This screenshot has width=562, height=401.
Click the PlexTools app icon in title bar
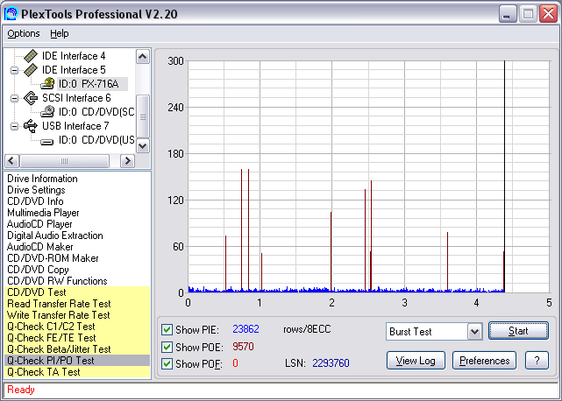(x=11, y=14)
